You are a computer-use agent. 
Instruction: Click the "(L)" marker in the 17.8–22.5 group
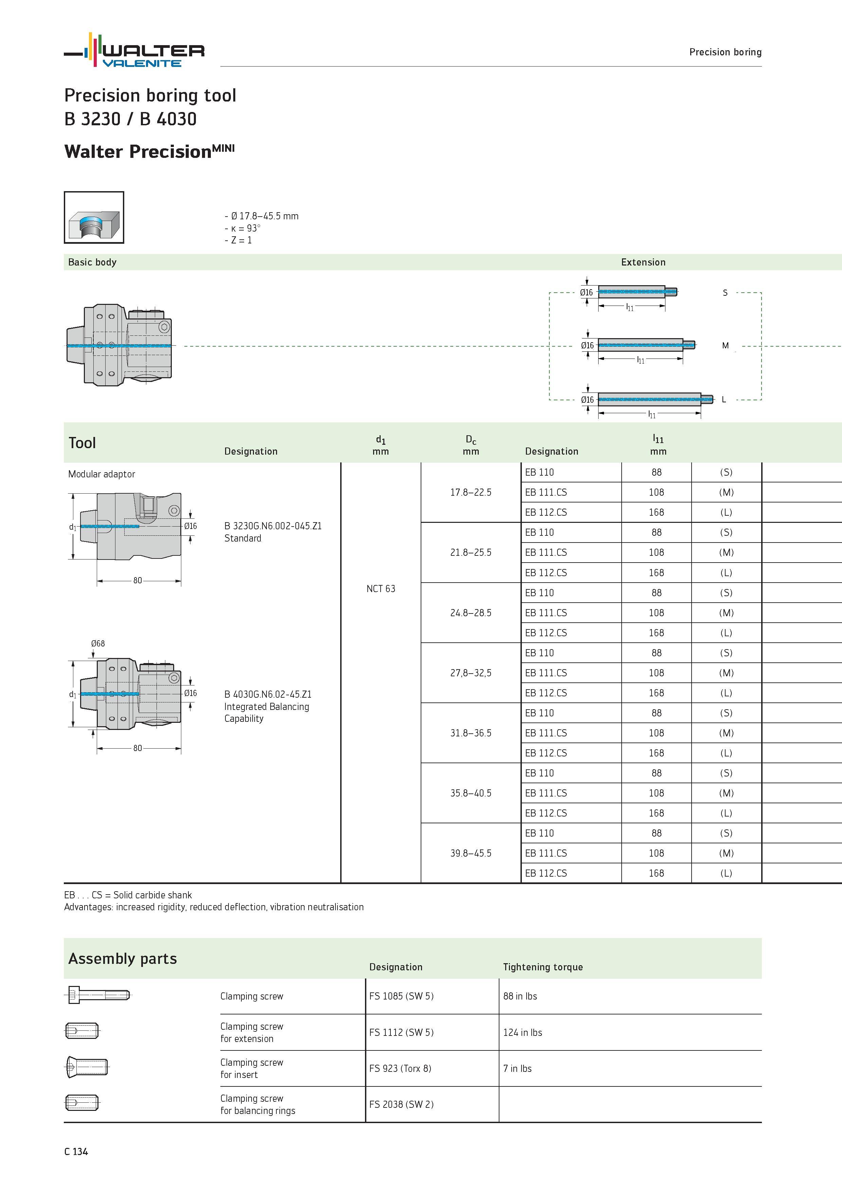tap(726, 512)
